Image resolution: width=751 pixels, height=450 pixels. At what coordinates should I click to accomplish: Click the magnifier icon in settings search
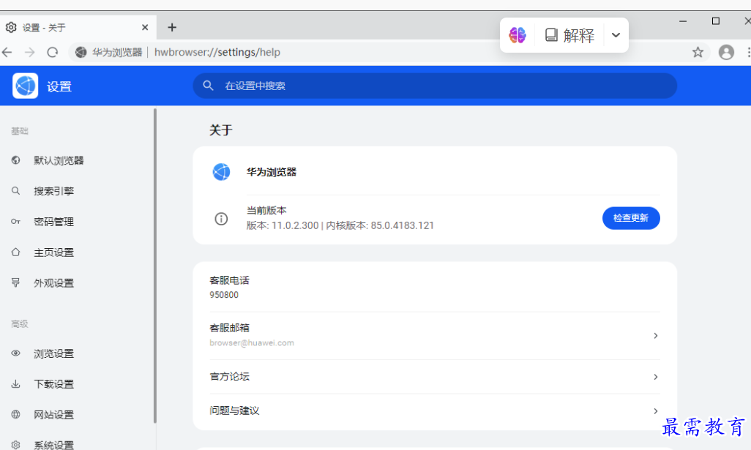tap(208, 86)
